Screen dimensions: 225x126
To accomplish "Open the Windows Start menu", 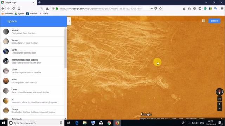I will 4,123.
